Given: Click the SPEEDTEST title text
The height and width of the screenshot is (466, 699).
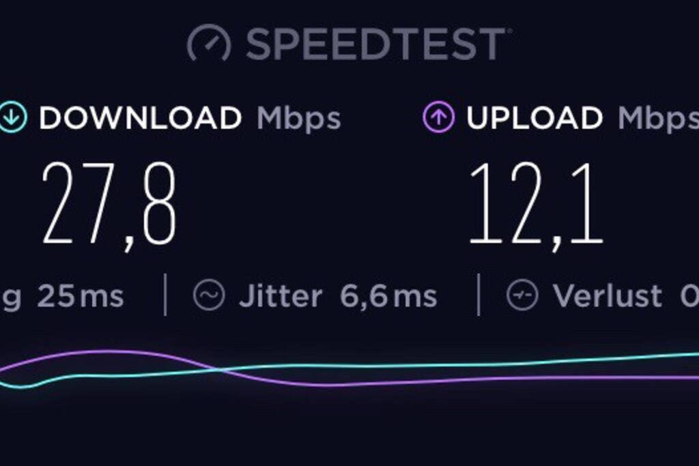Looking at the screenshot, I should (375, 44).
